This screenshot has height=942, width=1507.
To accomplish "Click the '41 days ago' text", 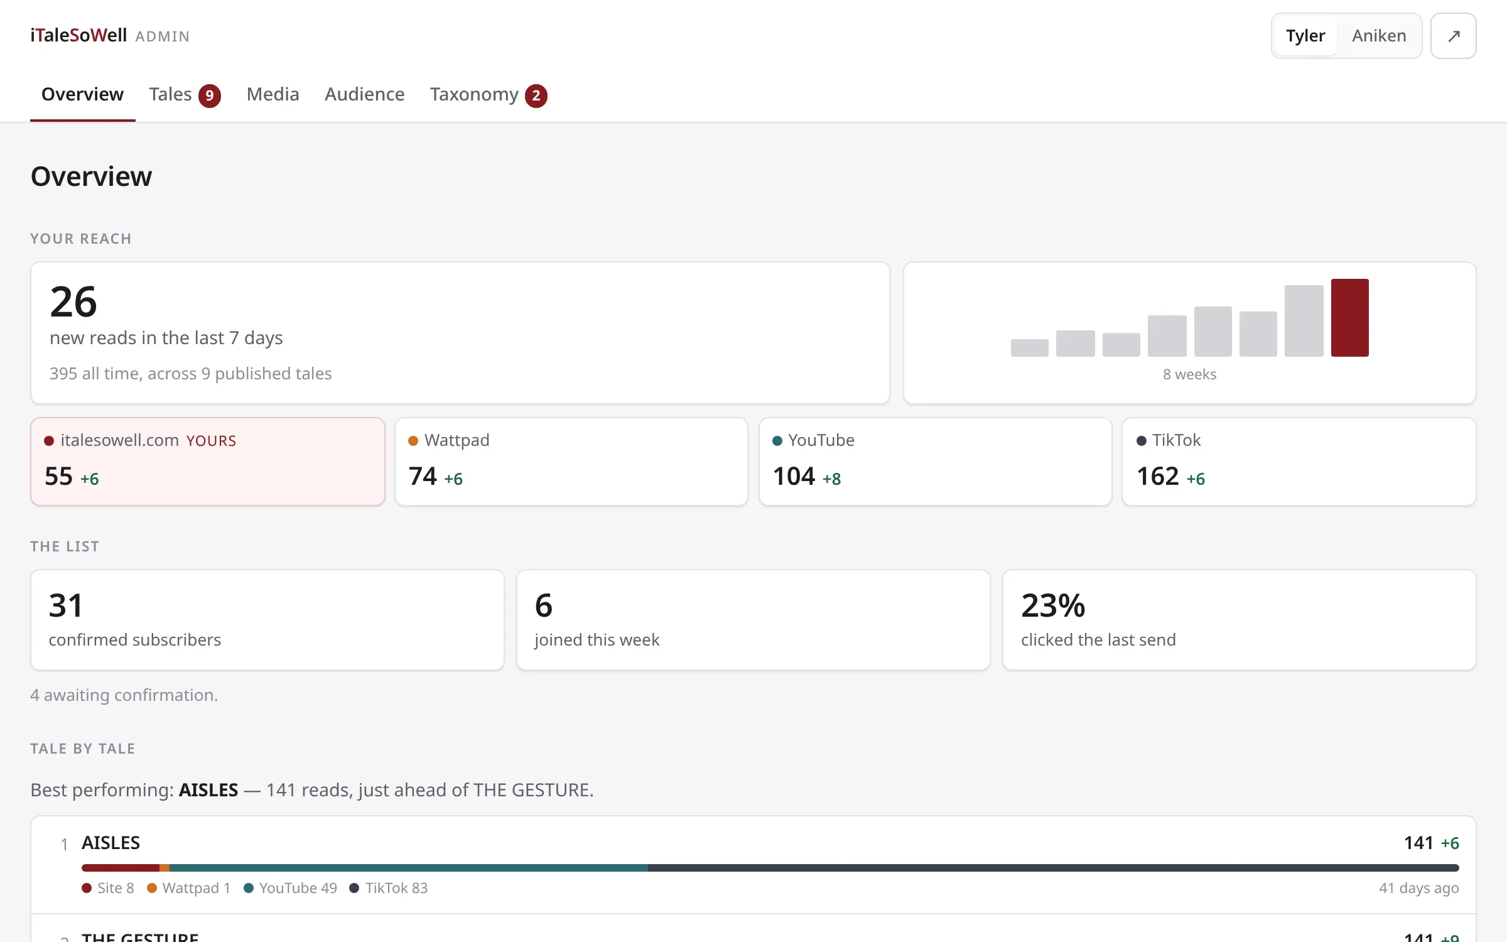I will coord(1419,888).
